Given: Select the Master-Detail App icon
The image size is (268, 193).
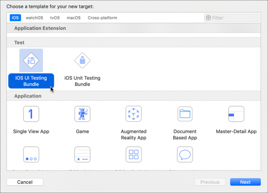Looking at the screenshot, I should (236, 114).
